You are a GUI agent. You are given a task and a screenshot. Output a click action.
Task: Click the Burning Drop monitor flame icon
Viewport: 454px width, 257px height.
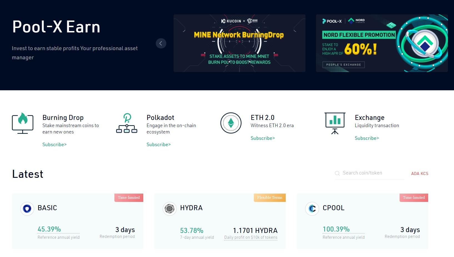[22, 123]
